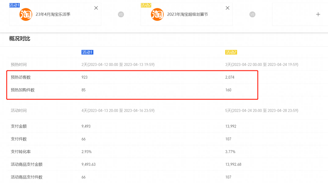
Task: Click the Taobao logo on 23年4月淘宝乐活季 card
Action: pyautogui.click(x=26, y=14)
